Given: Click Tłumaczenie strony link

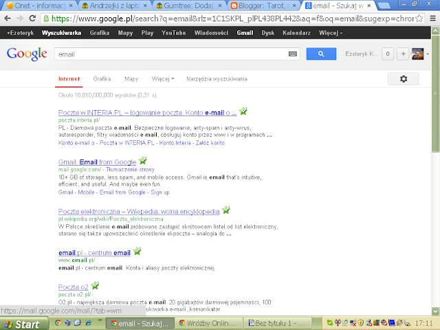Looking at the screenshot, I should [130, 170].
